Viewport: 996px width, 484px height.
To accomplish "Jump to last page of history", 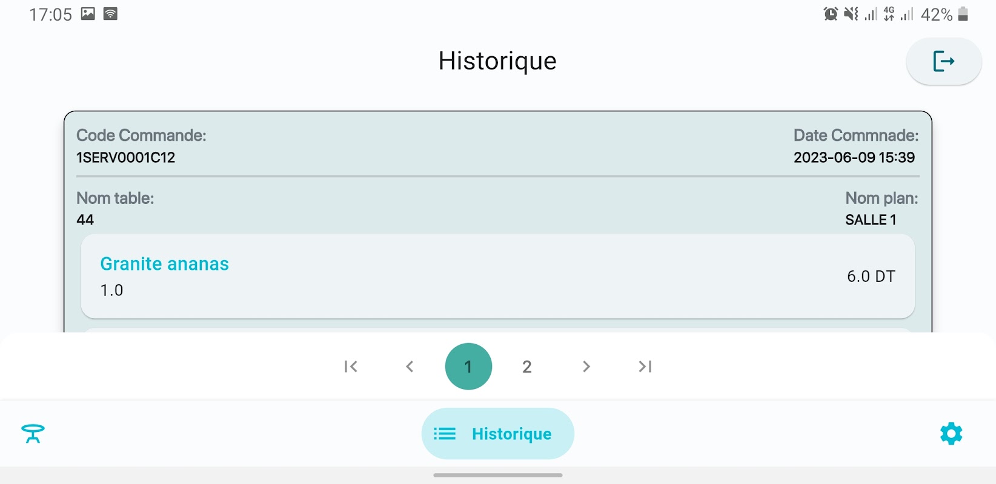I will point(645,367).
